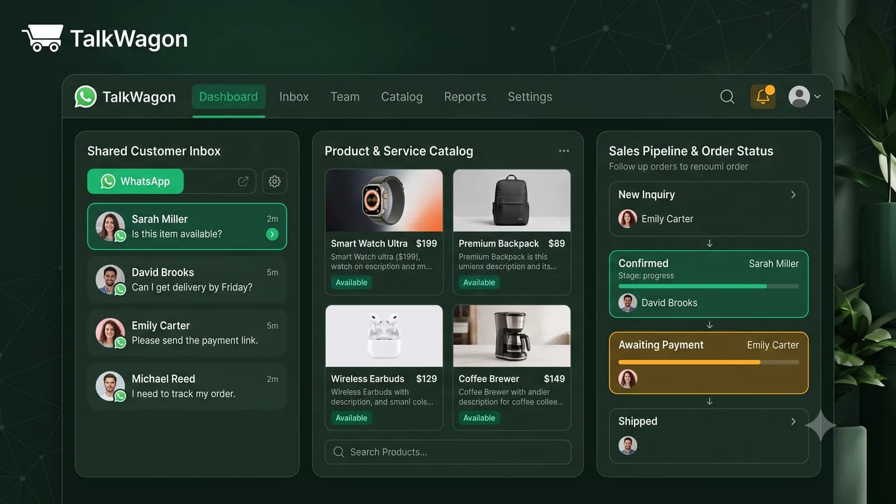896x504 pixels.
Task: Click the $149 Coffee Brewer price
Action: 554,379
